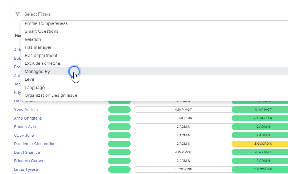Open Yves Rodrick's profile link
The image size is (288, 174).
26,110
